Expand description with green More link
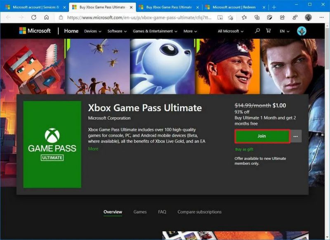This screenshot has height=240, width=330. point(93,149)
